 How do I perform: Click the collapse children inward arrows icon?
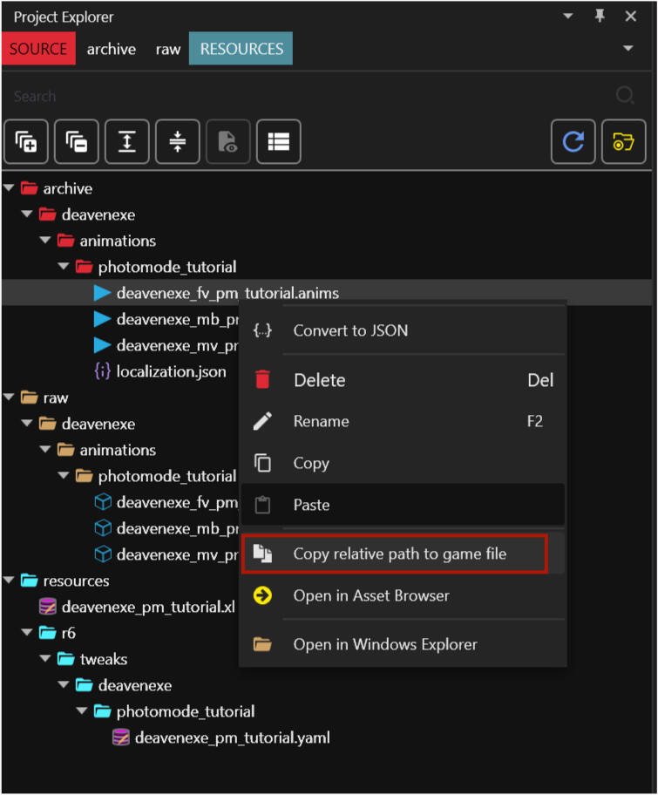tap(178, 141)
